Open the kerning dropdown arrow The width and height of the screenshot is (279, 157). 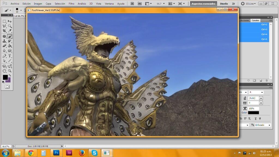pyautogui.click(x=261, y=103)
